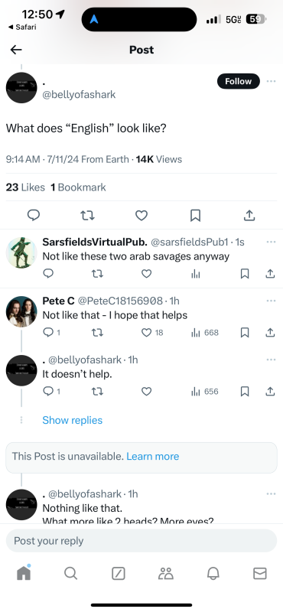View analytics showing 668 on Pete C's reply
The height and width of the screenshot is (612, 283).
[x=204, y=333]
